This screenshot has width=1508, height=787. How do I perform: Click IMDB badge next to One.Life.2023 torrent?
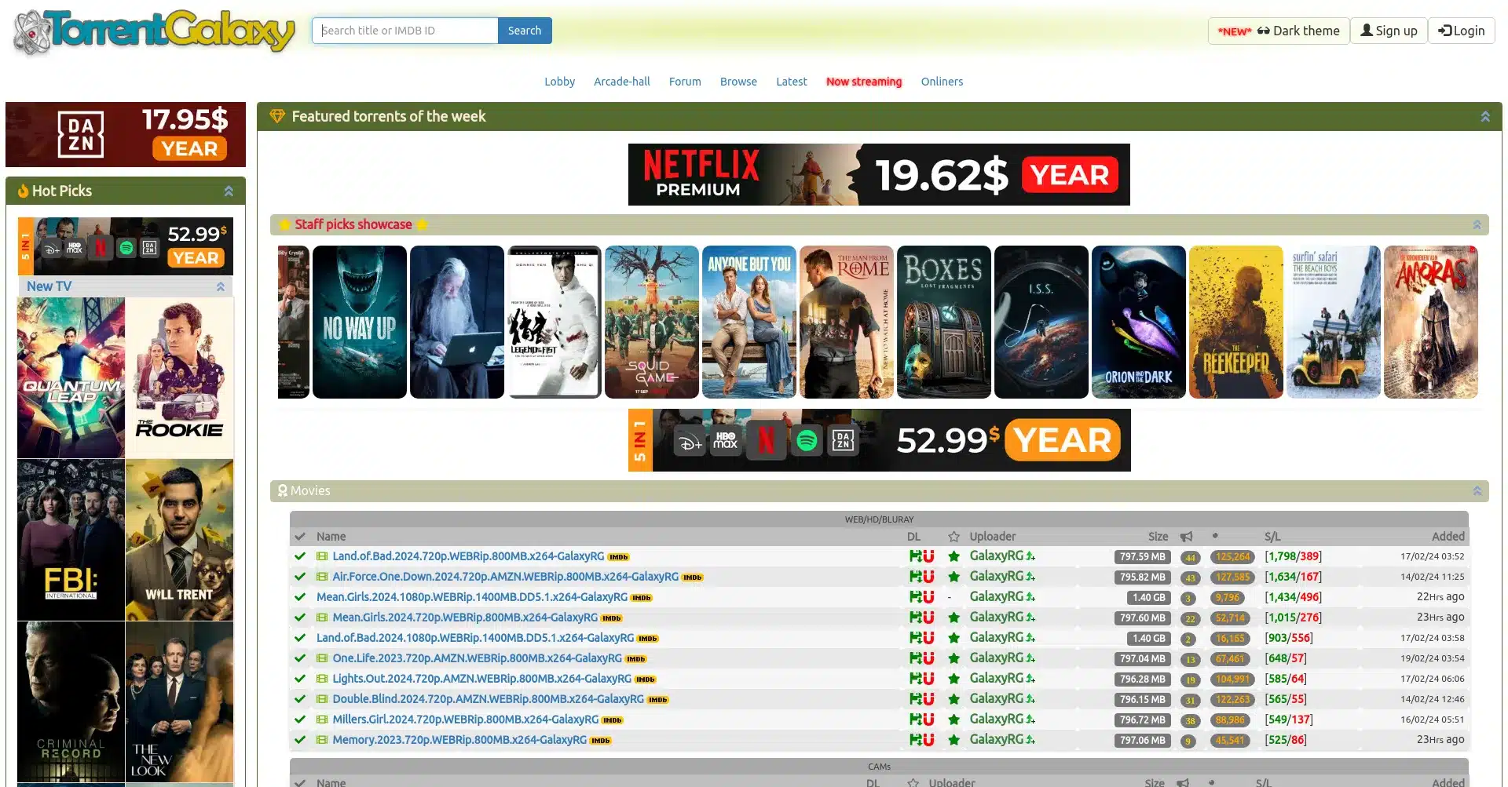pos(636,659)
